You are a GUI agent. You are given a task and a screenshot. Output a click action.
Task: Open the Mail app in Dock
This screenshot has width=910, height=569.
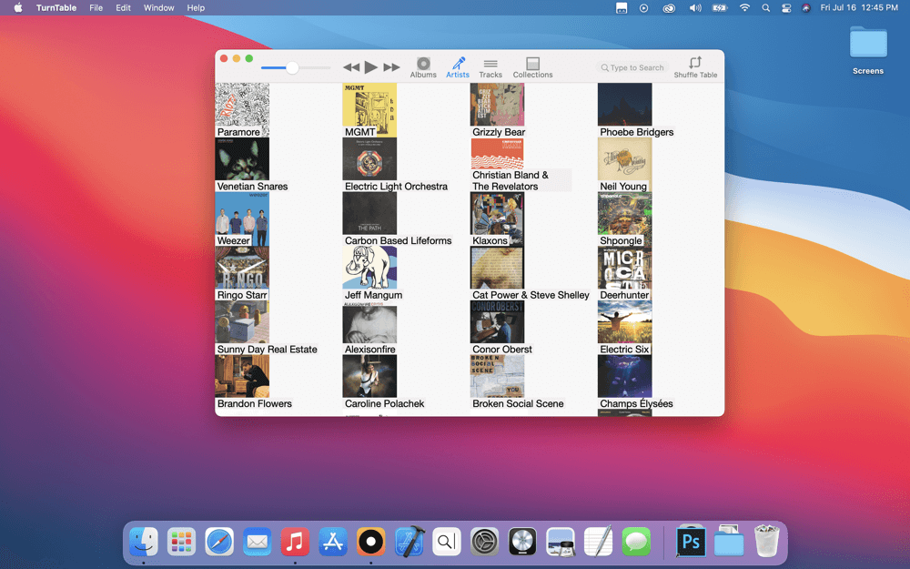[x=258, y=543]
